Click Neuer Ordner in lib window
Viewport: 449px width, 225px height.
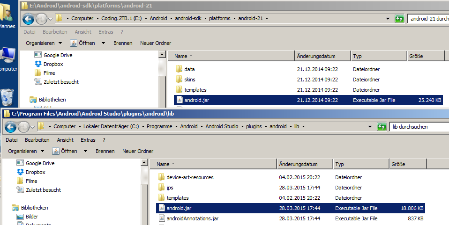coord(138,151)
